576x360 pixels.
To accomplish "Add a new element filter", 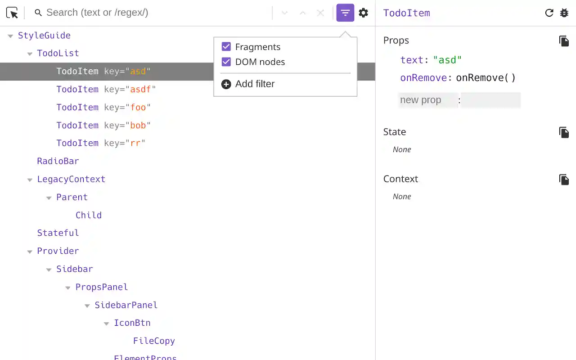I will (248, 84).
